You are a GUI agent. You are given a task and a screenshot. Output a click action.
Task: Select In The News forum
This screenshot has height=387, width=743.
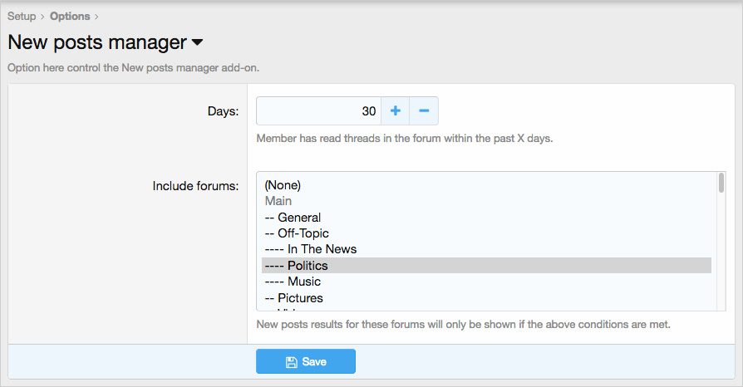point(487,249)
